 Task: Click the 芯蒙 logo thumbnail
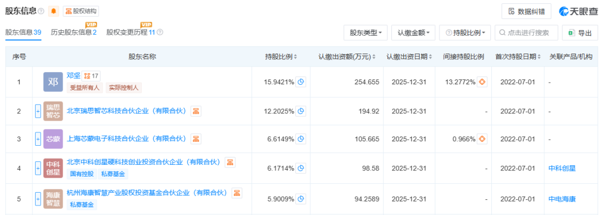[53, 139]
